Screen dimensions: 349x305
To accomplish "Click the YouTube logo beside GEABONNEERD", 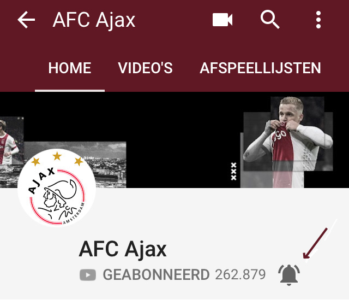I will pyautogui.click(x=88, y=275).
